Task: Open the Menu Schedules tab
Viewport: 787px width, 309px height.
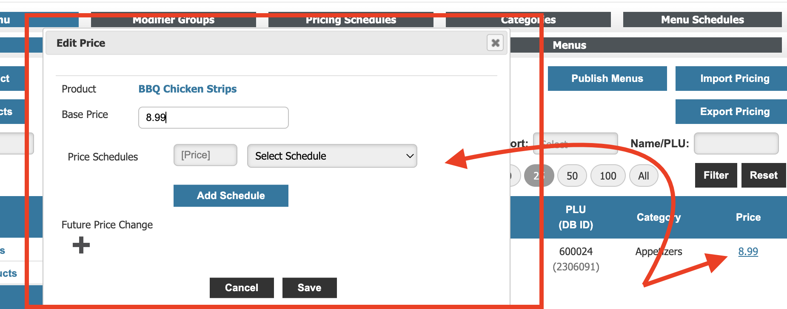Action: [702, 20]
